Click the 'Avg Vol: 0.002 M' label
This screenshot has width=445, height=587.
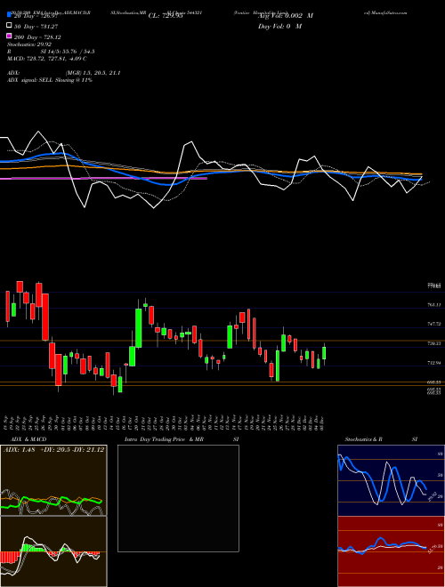[286, 16]
